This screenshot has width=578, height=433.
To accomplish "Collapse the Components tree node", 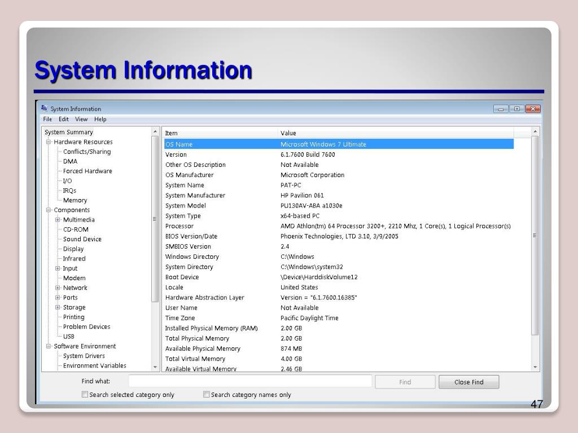I will point(49,210).
